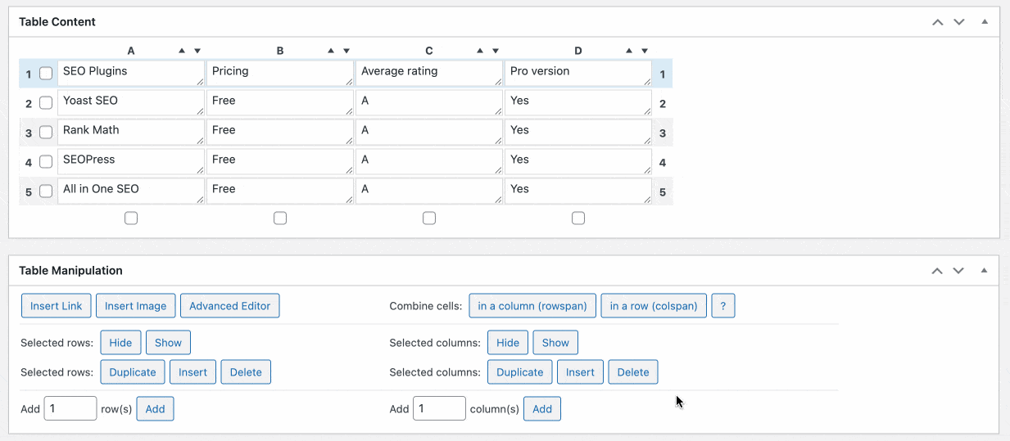Move Table Manipulation panel up
This screenshot has width=1010, height=441.
(938, 271)
